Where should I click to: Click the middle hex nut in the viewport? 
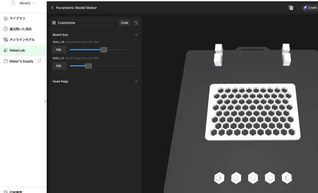[x=253, y=178]
